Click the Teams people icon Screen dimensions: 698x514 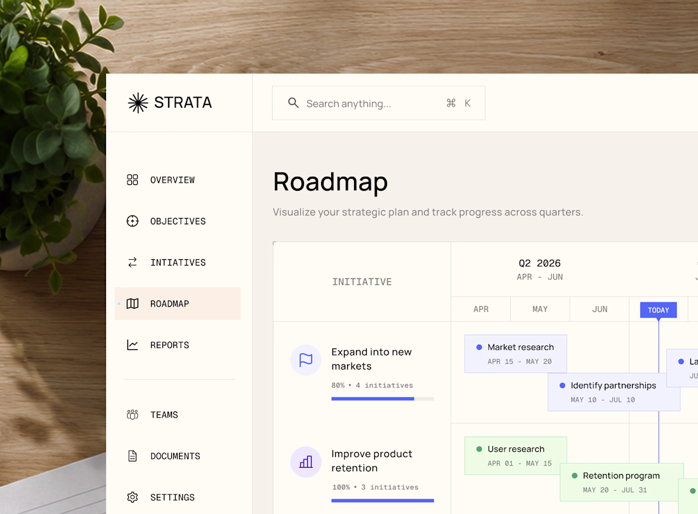[132, 414]
